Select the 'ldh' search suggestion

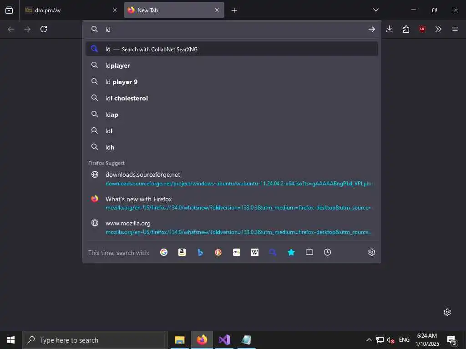coord(232,147)
